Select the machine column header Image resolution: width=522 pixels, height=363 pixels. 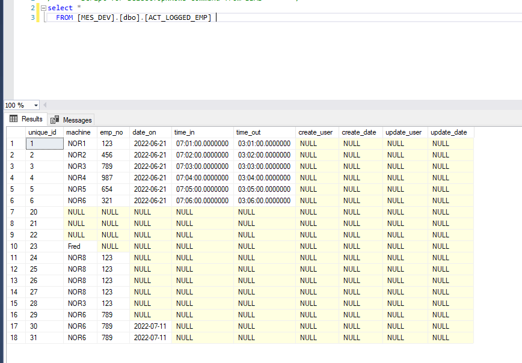79,132
